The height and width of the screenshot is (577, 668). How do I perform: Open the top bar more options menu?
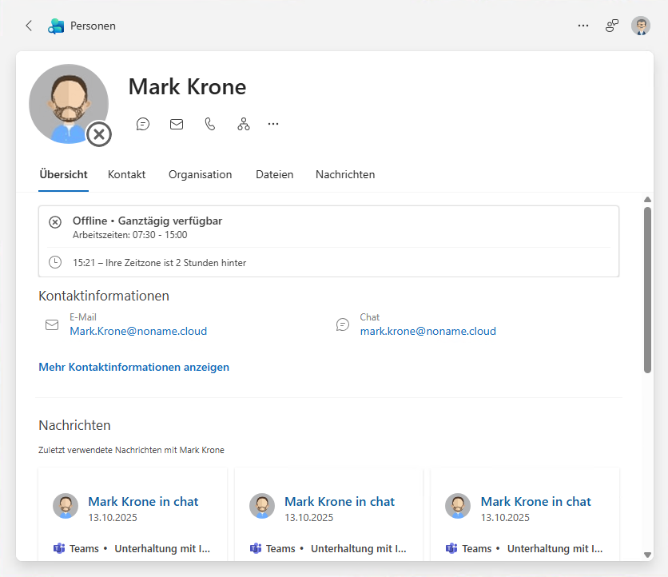point(583,26)
